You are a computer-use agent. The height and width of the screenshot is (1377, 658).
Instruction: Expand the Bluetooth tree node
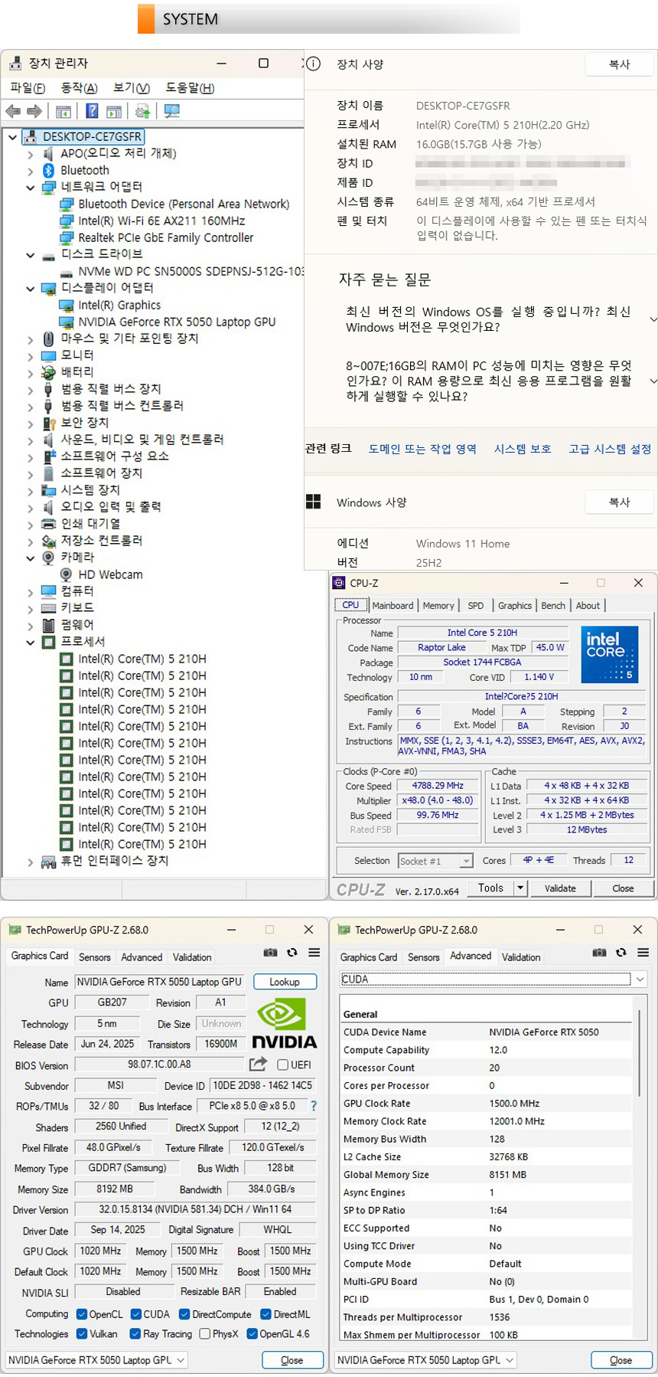(x=31, y=171)
